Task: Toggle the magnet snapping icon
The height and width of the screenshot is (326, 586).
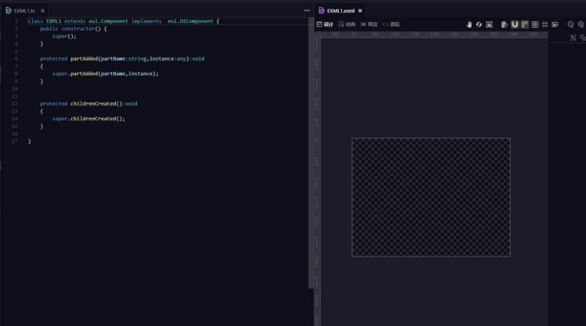Action: coord(515,25)
